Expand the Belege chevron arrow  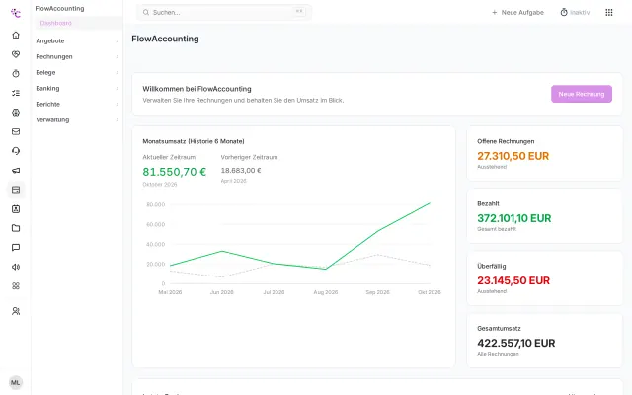coord(117,72)
